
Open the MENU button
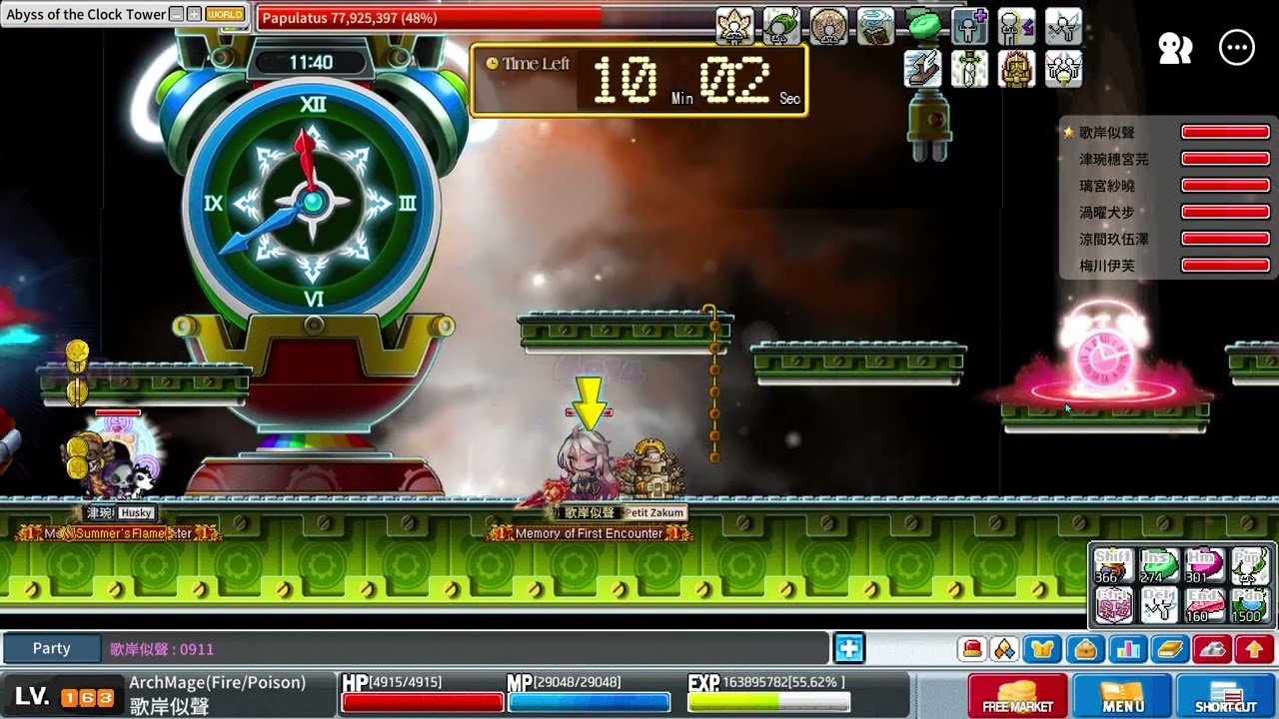(1122, 695)
